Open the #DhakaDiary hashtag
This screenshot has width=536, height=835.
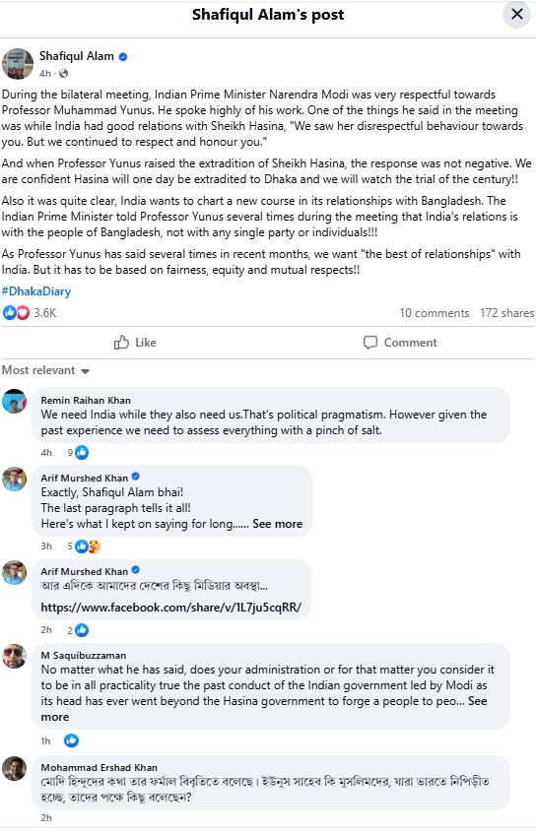coord(36,291)
